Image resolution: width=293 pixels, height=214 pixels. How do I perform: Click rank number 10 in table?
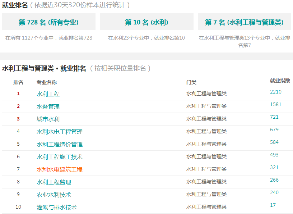click(x=18, y=207)
